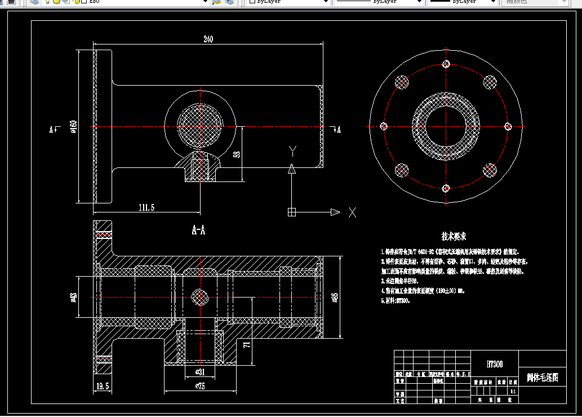Open the Layer Properties Manager icon
This screenshot has width=582, height=417.
coord(34,2)
